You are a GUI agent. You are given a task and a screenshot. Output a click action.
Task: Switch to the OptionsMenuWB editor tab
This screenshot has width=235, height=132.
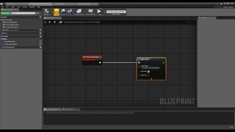pos(87,4)
